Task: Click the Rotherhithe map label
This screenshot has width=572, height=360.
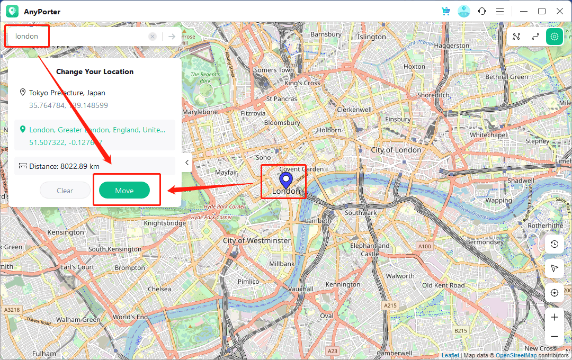Action: 545,226
